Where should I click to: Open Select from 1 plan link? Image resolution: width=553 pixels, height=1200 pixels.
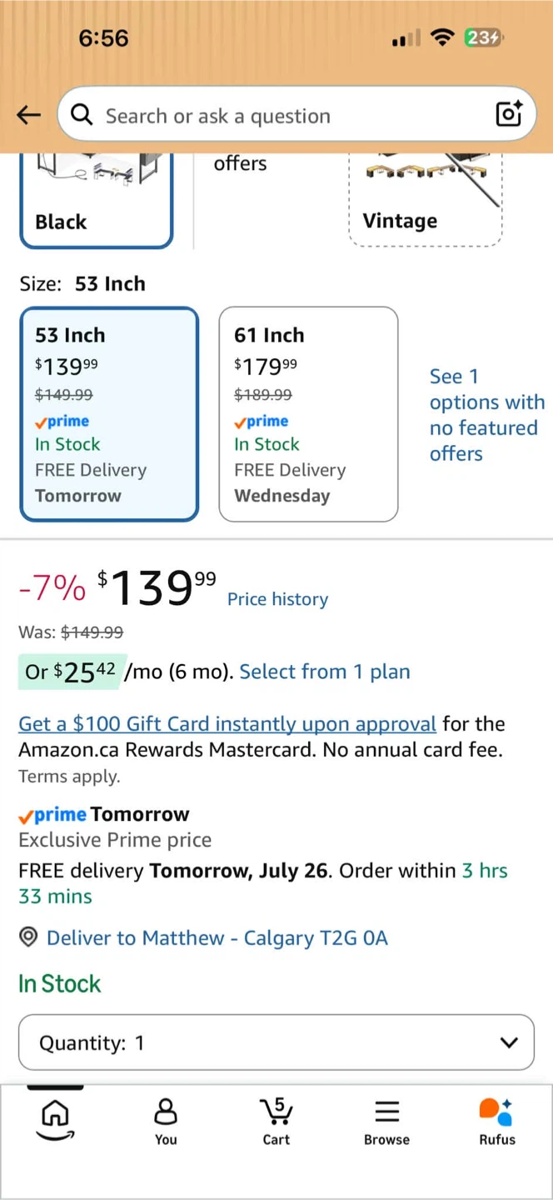(x=325, y=672)
